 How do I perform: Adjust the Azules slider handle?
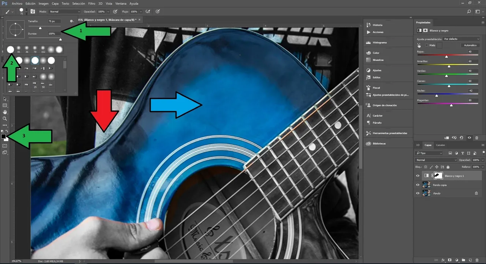tap(436, 95)
